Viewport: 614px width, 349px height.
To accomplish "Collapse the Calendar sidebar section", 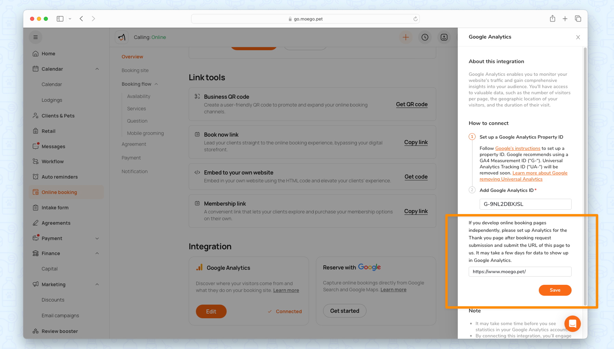I will 97,69.
